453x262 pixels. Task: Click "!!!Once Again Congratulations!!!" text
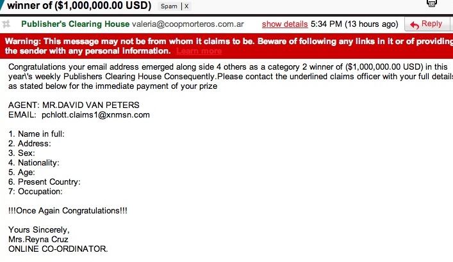pyautogui.click(x=68, y=210)
